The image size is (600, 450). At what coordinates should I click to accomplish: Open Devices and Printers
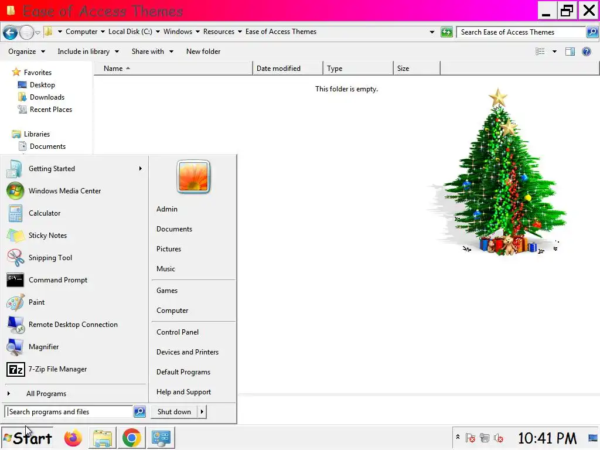[187, 352]
